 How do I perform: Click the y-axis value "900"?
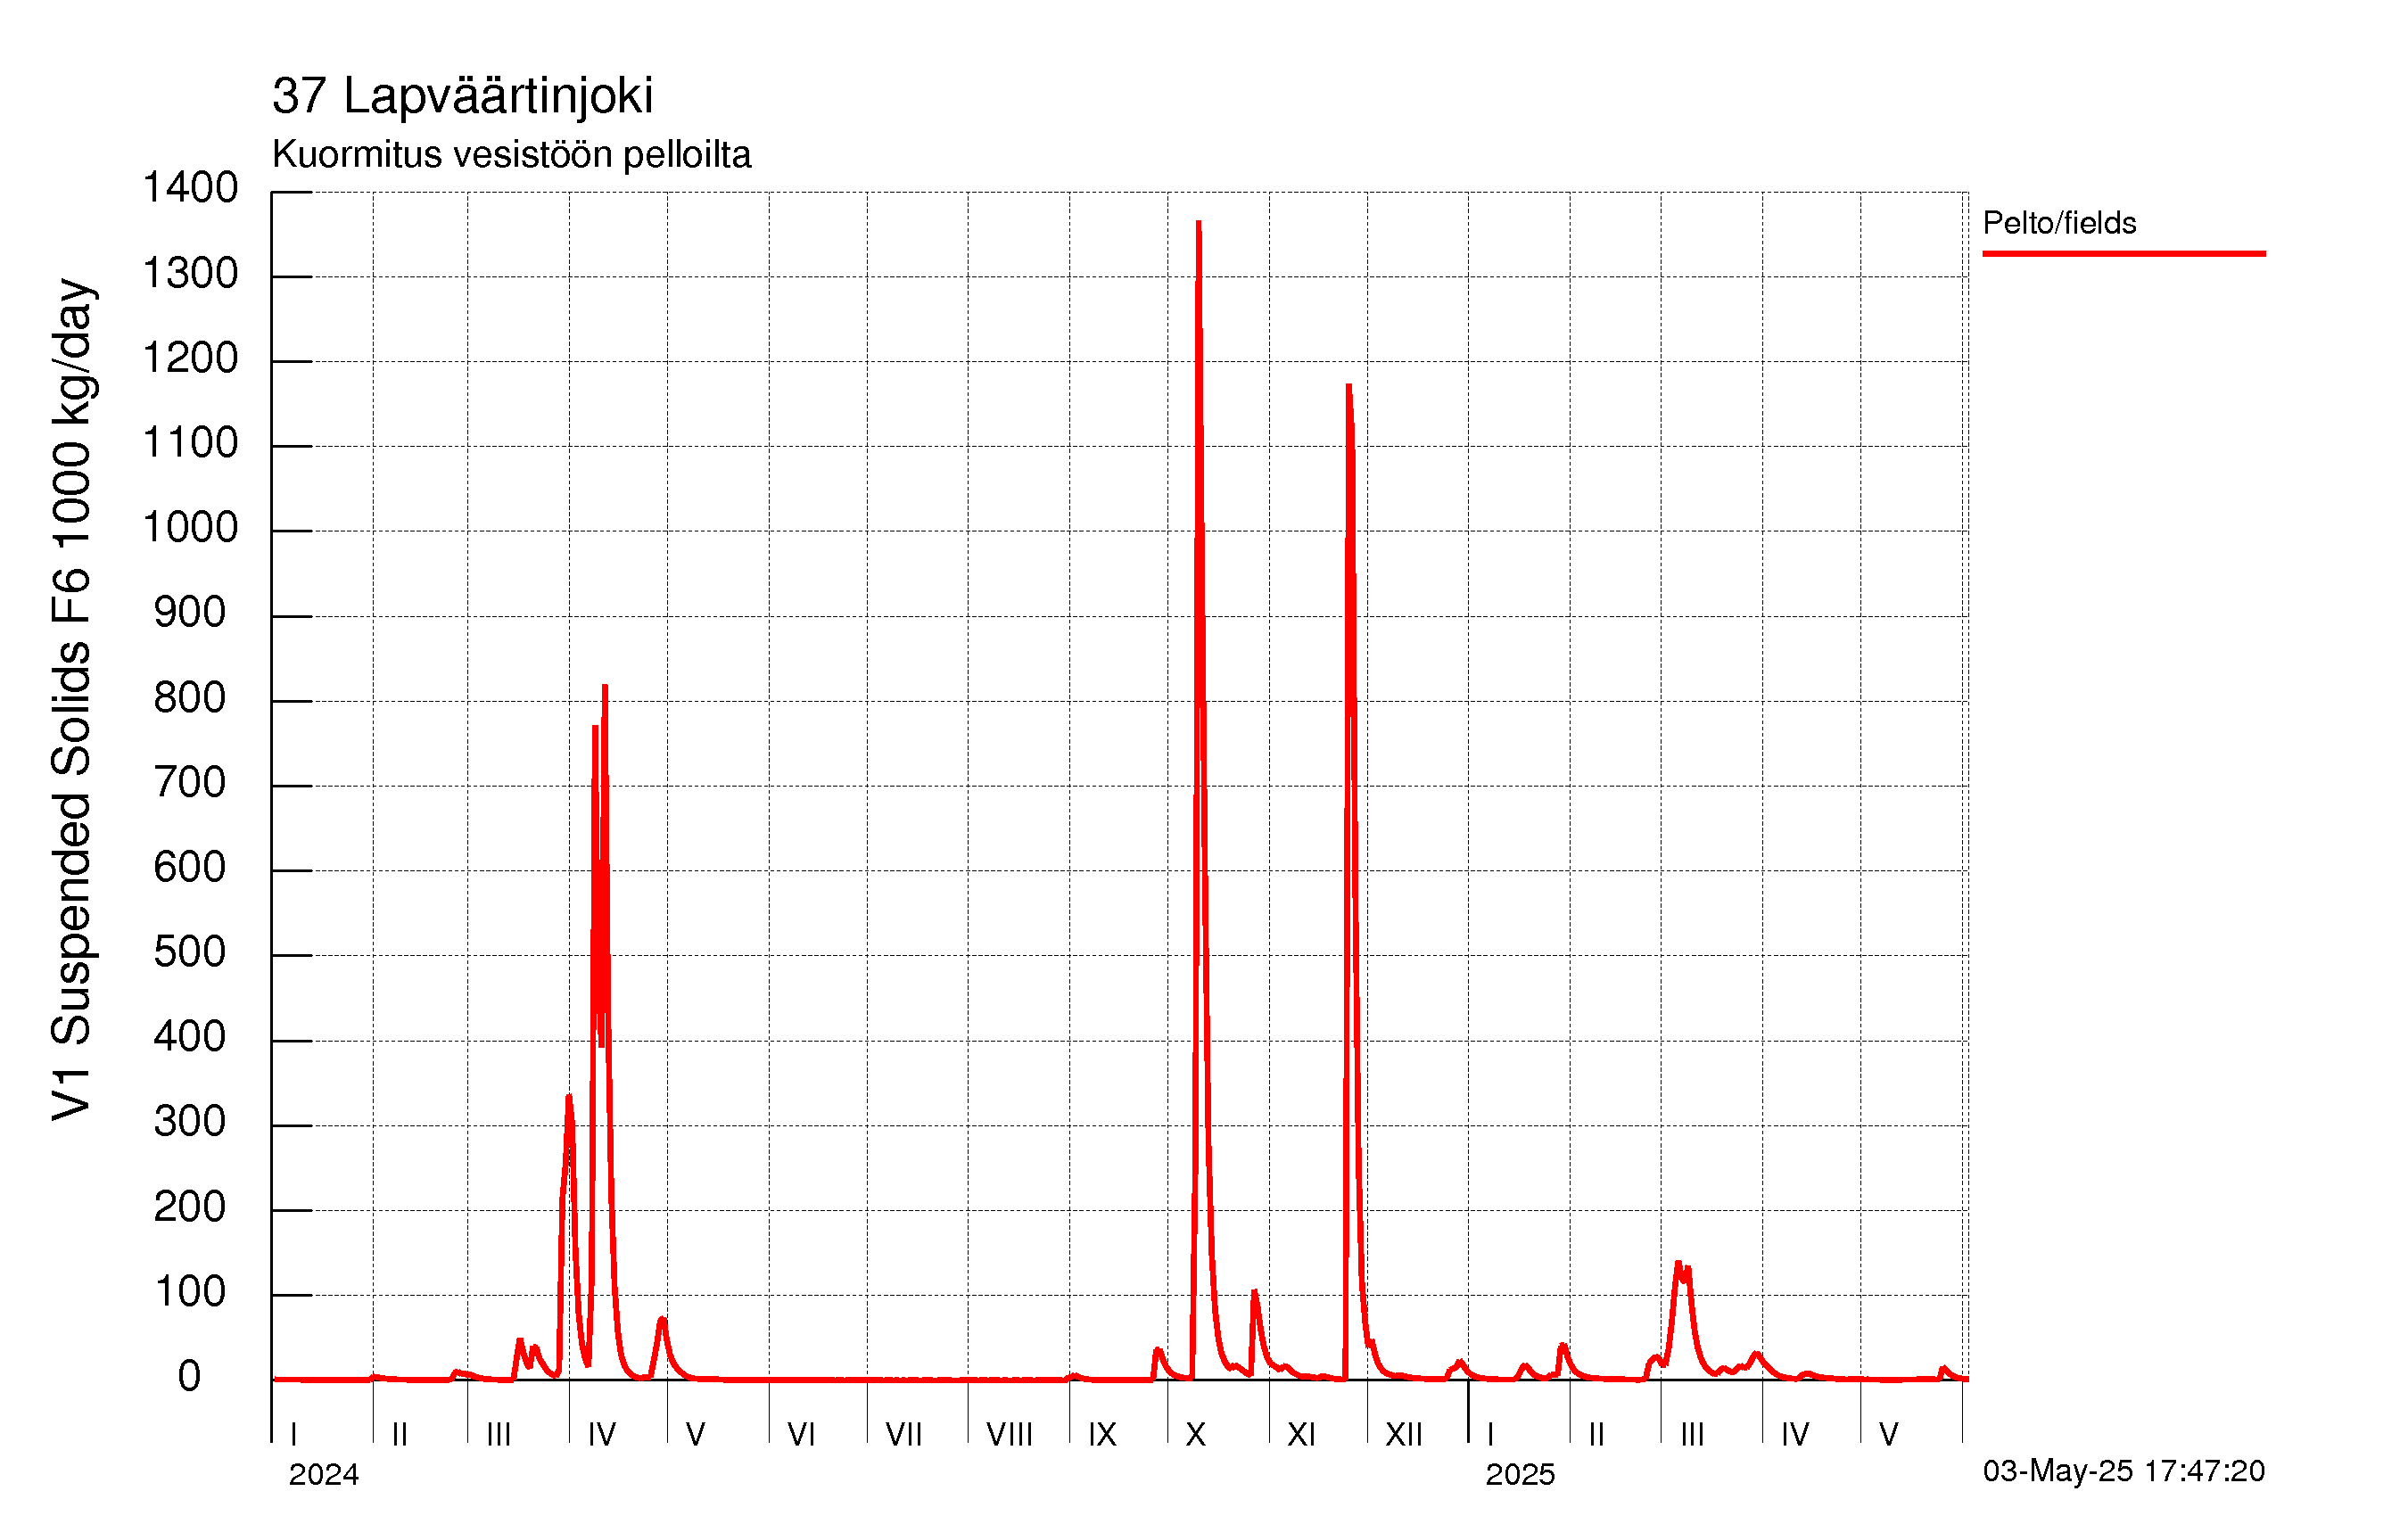190,612
